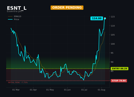Click the 01 Jun axis label
The height and width of the screenshot is (97, 134).
pos(67,90)
